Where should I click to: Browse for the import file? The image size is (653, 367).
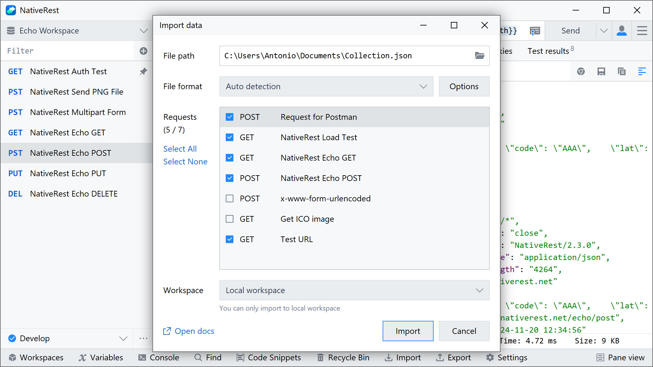pos(480,55)
